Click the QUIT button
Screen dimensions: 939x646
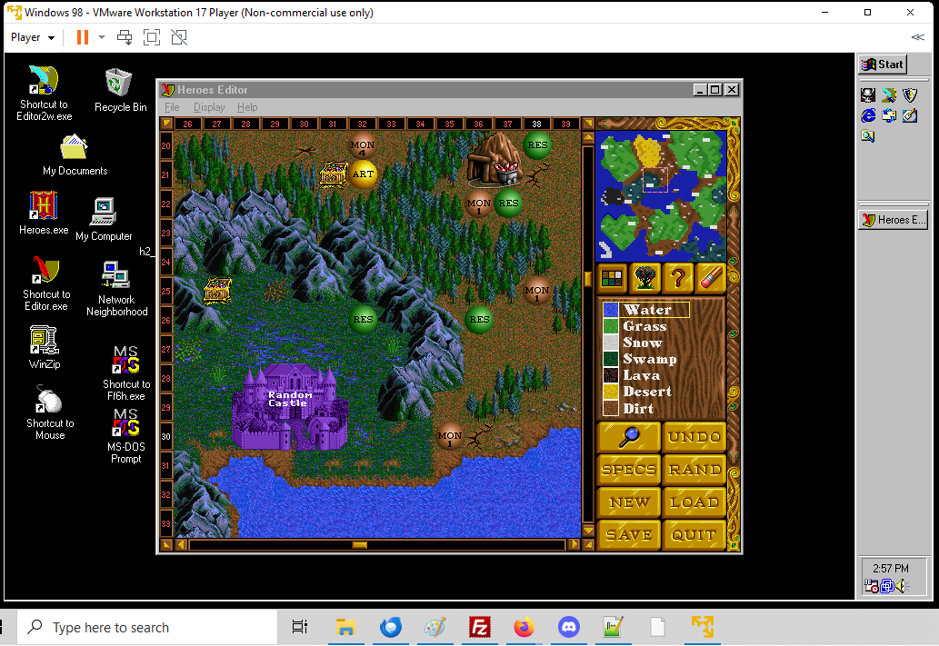694,534
